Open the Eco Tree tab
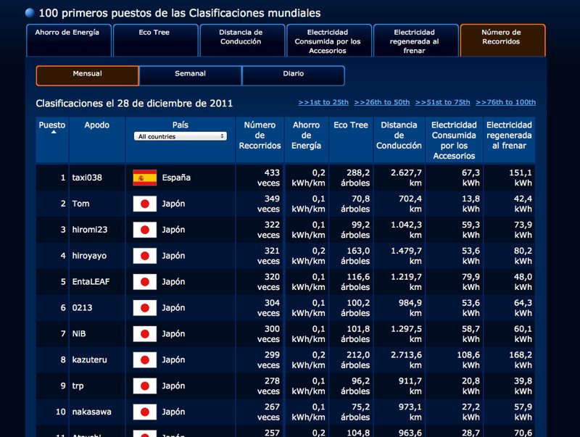580x437 pixels. pos(154,40)
